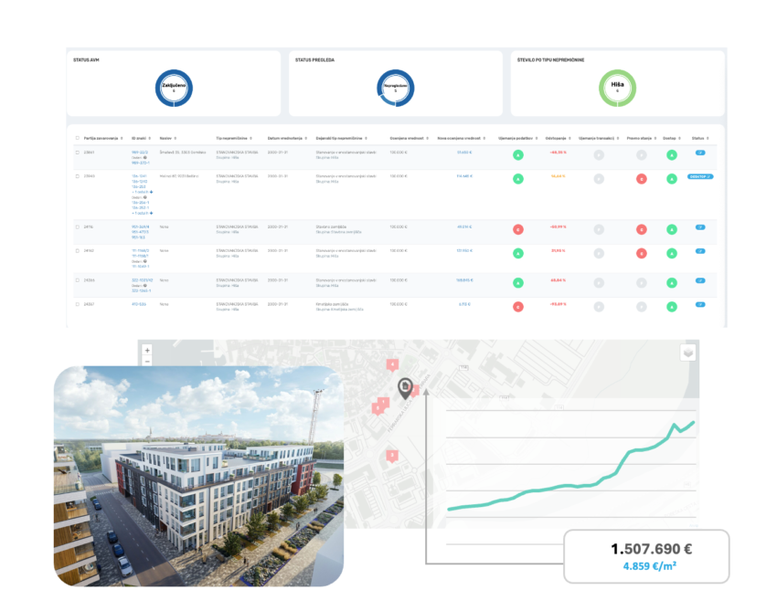Click green A badge in first row Dostop column

tap(672, 155)
